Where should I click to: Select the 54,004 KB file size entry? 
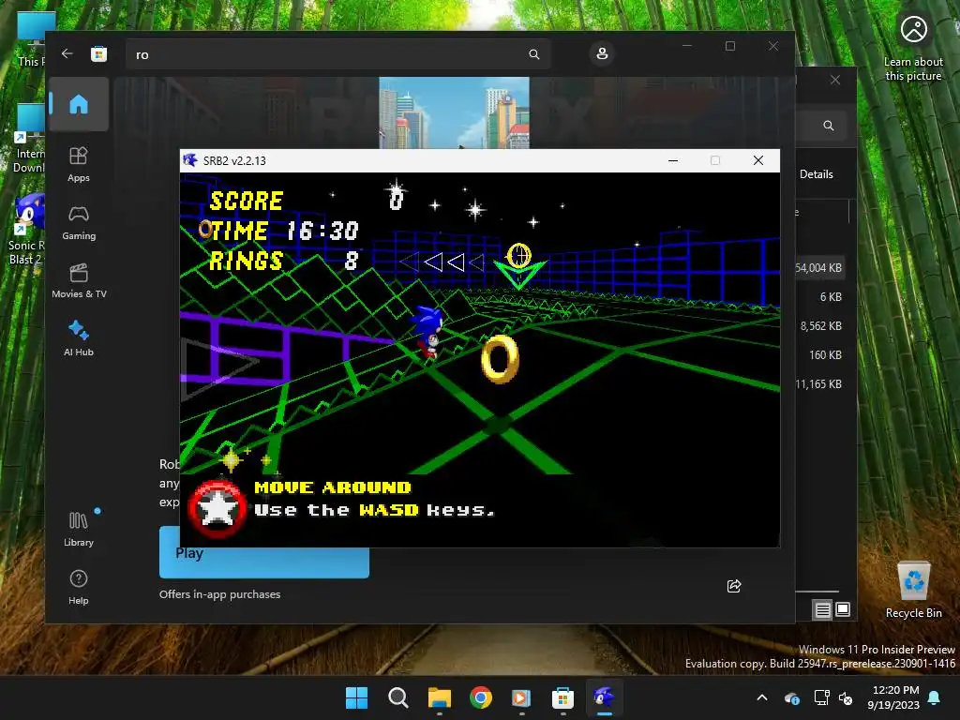coord(818,268)
